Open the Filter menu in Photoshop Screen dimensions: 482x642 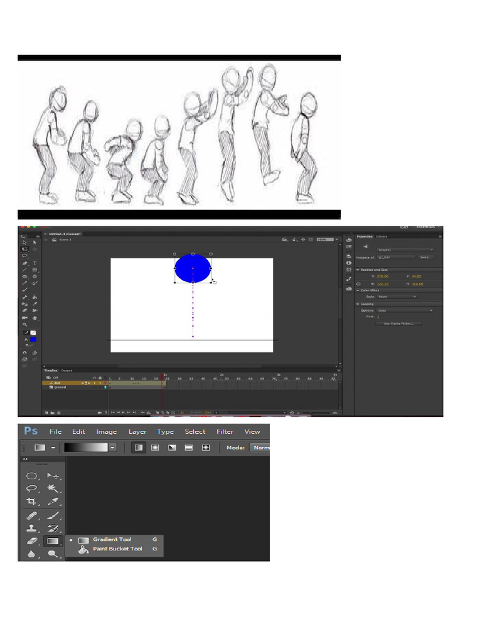tap(225, 431)
